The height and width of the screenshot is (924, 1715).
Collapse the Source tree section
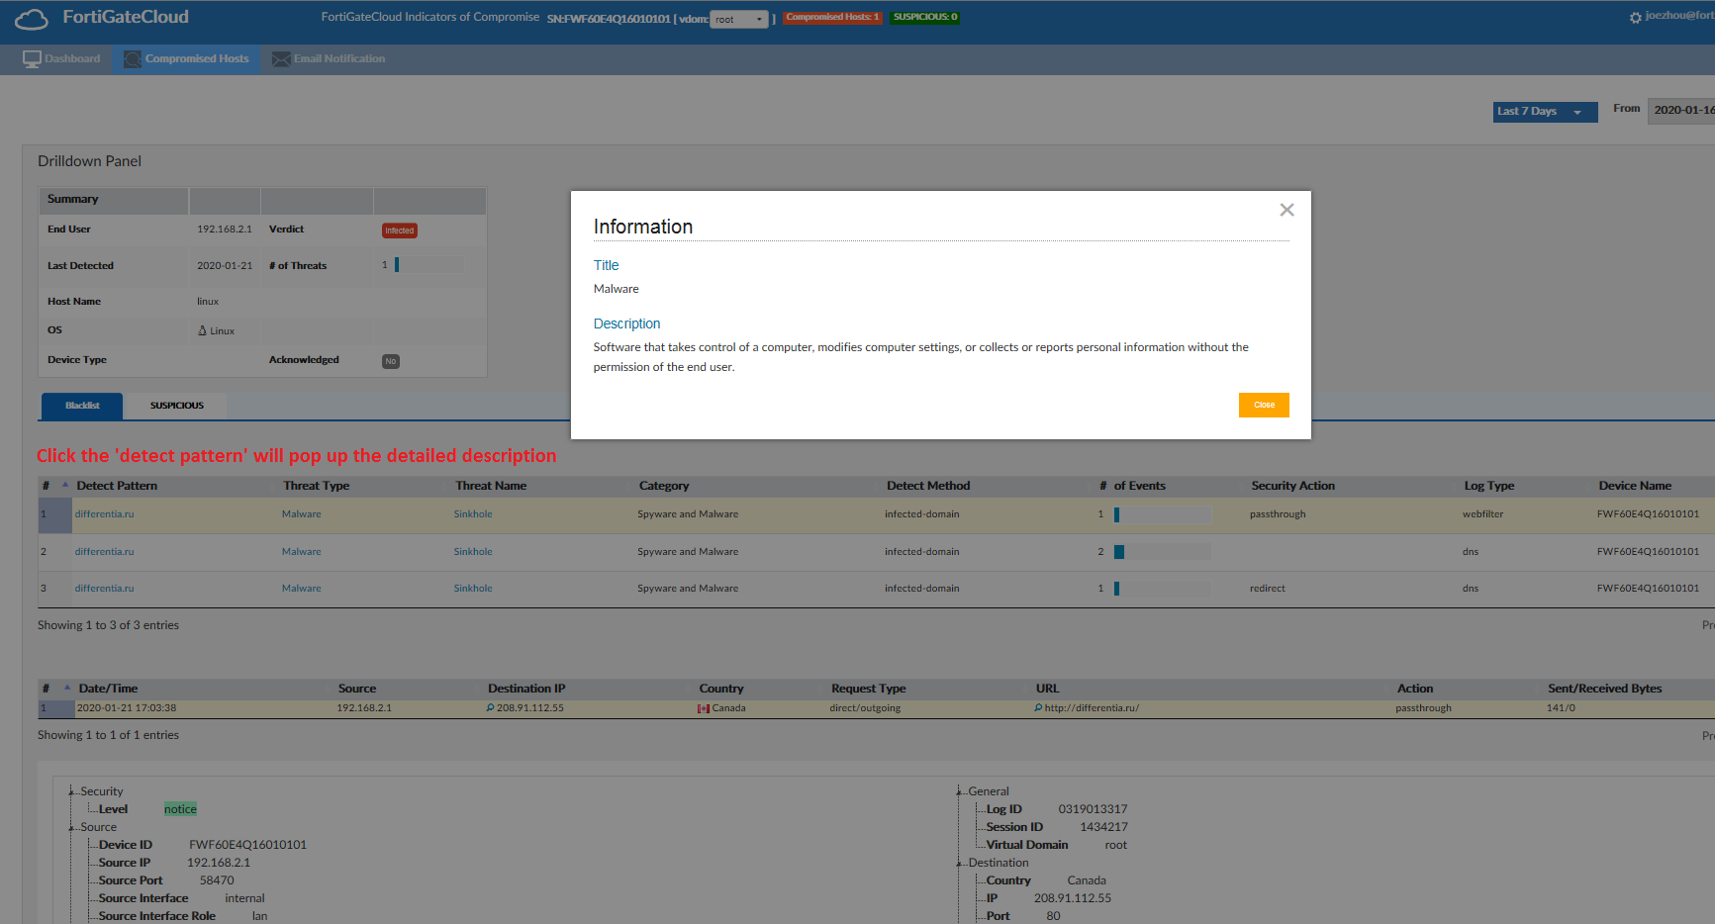(x=69, y=826)
